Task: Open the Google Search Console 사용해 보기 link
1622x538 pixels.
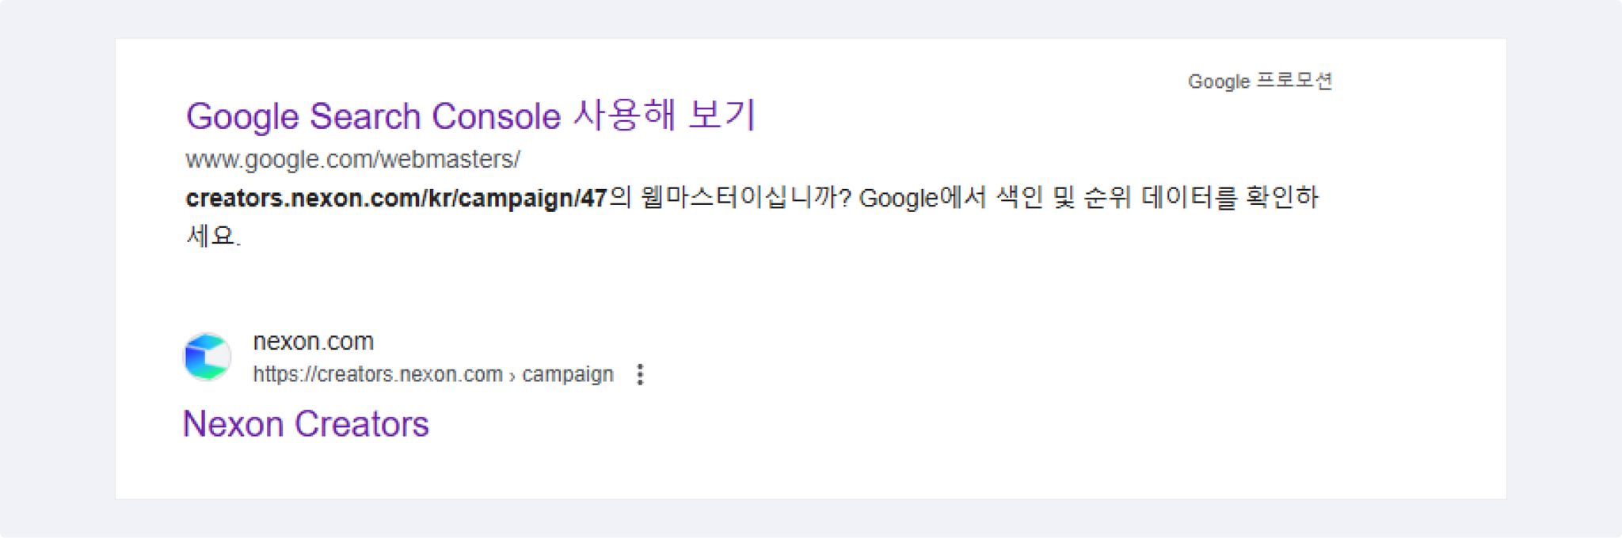Action: pyautogui.click(x=470, y=116)
